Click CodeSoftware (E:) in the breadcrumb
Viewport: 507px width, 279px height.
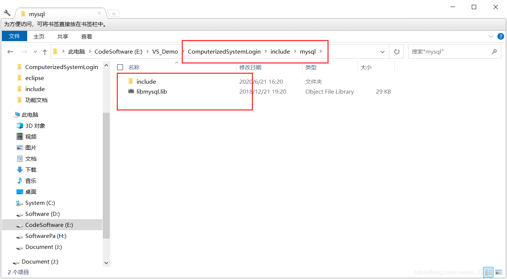[x=119, y=52]
